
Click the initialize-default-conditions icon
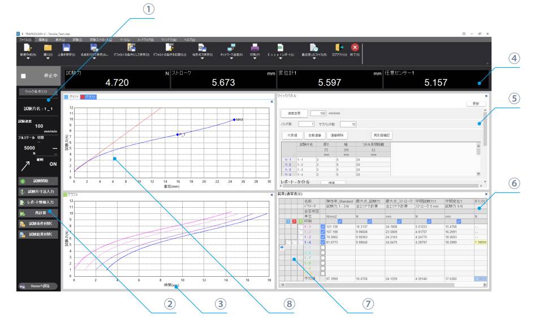click(169, 48)
